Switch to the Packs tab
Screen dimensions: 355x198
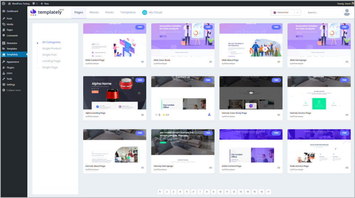(110, 12)
